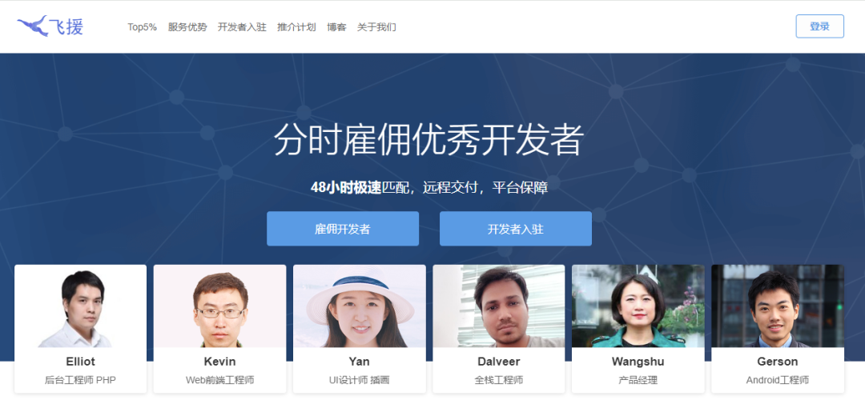Visit the 博客 page

336,27
